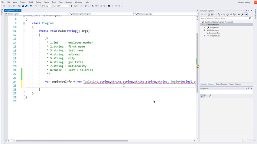Switch to the Server Explorer tab

point(235,84)
